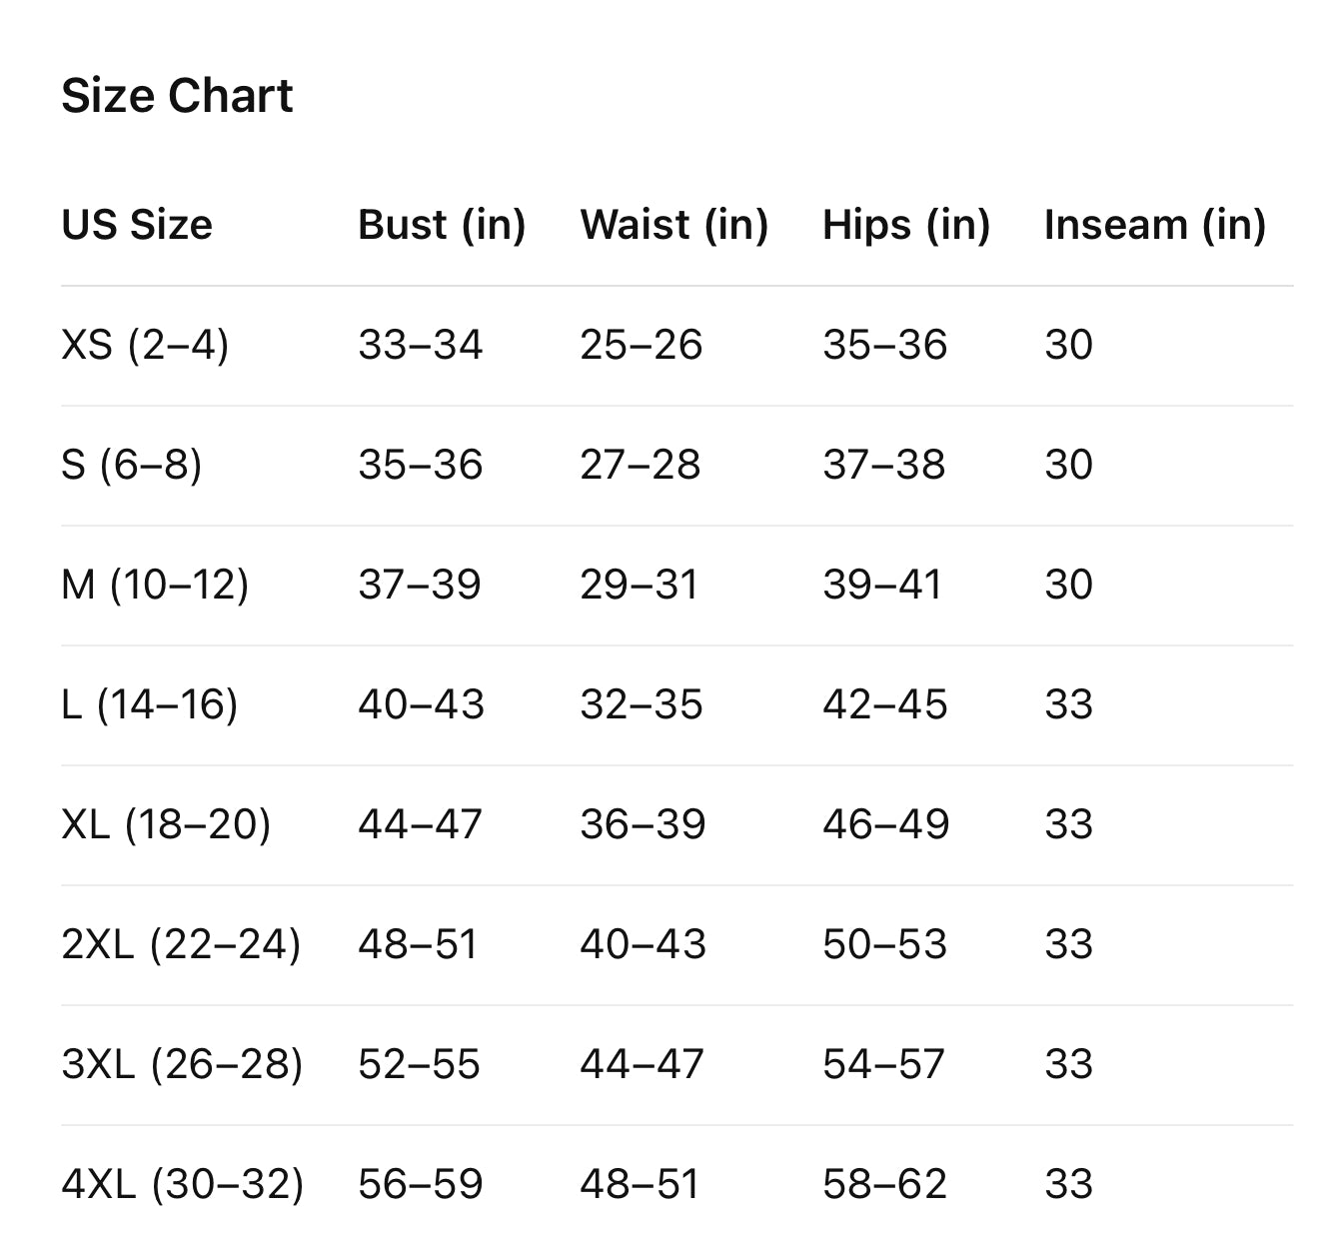Select the XL (18–20) size label
Viewport: 1319px width, 1252px height.
pos(166,824)
